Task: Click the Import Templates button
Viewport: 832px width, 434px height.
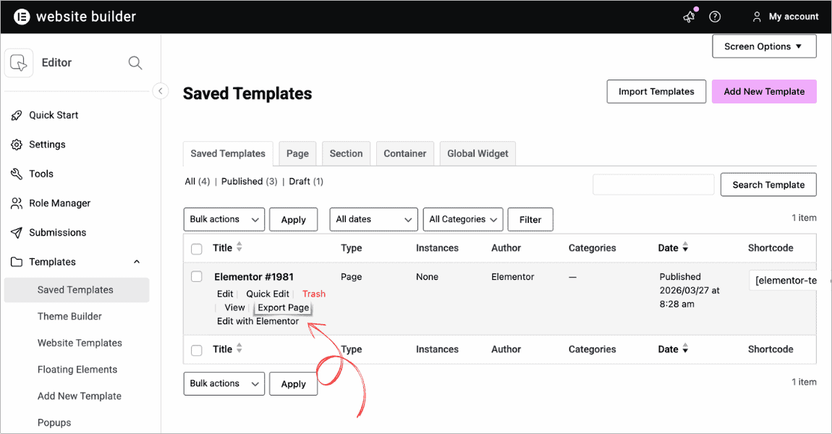Action: coord(656,91)
